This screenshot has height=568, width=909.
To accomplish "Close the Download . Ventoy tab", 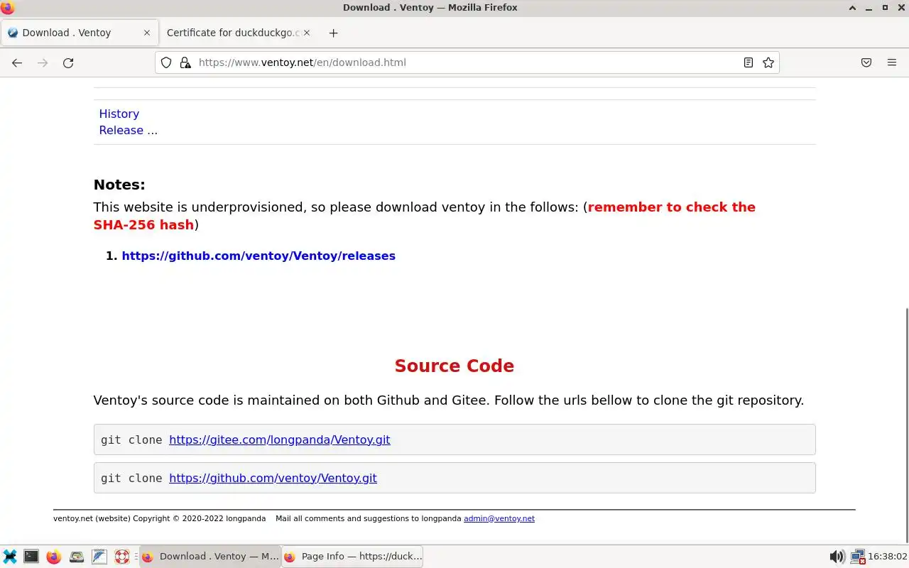I will click(147, 33).
